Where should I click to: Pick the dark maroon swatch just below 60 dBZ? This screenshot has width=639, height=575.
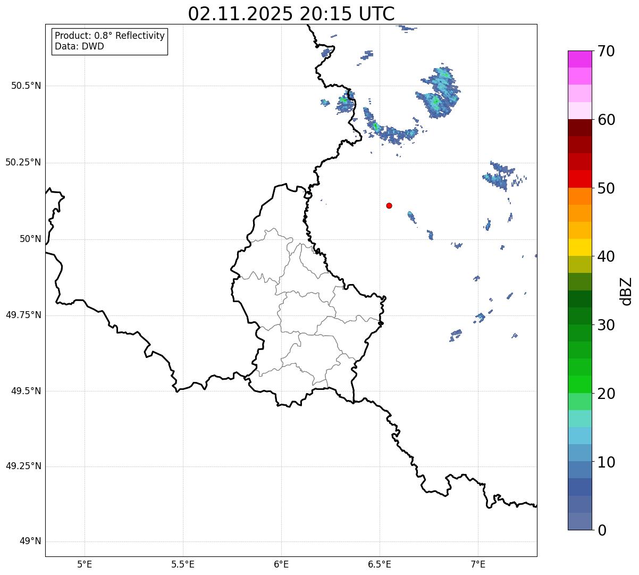click(x=579, y=128)
